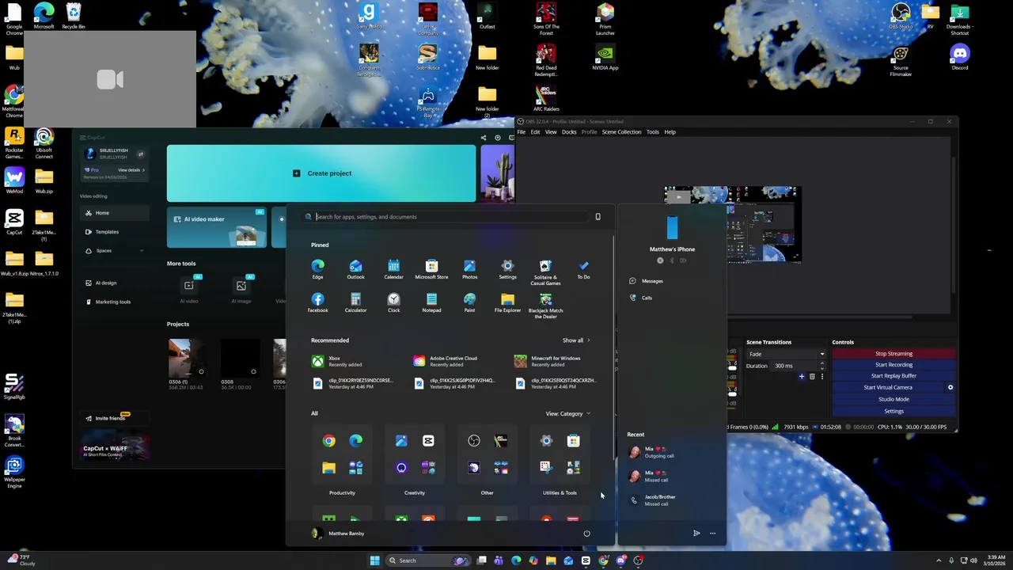This screenshot has width=1013, height=570.
Task: Open Edge from pinned apps
Action: tap(317, 269)
